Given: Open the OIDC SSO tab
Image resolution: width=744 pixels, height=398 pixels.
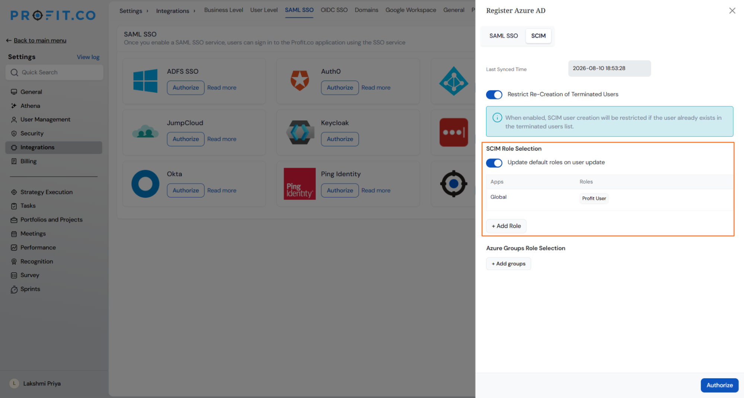Looking at the screenshot, I should coord(334,10).
